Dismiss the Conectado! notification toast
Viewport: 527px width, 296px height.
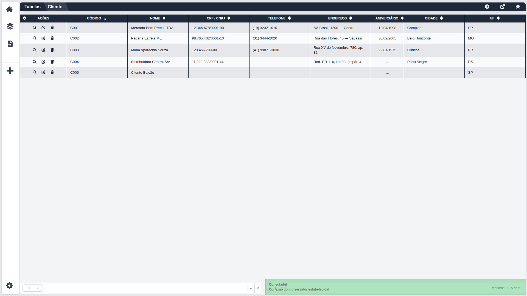point(395,287)
